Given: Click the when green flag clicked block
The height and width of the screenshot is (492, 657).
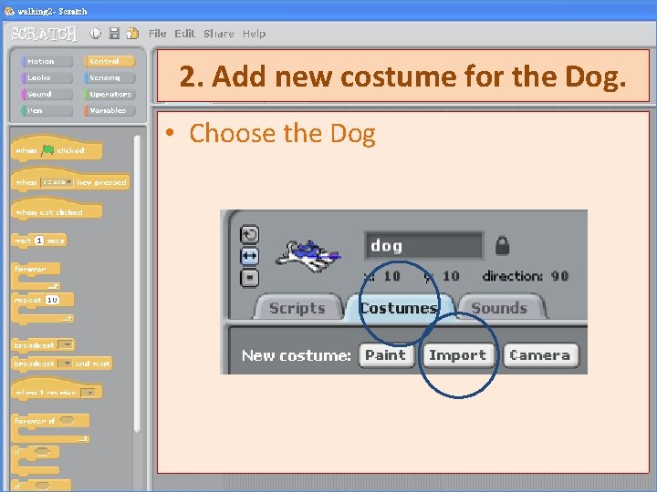Looking at the screenshot, I should pos(57,149).
